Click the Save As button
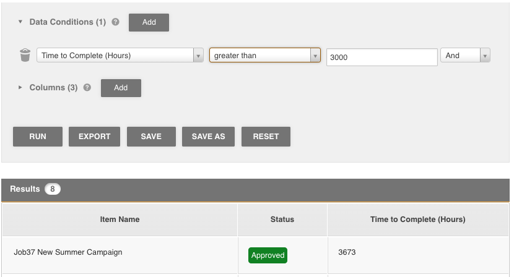514x277 pixels. click(x=208, y=137)
